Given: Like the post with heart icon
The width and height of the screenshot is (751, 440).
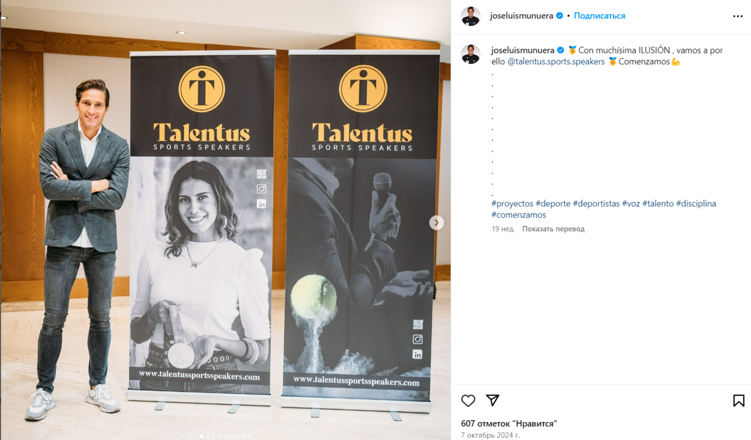Looking at the screenshot, I should point(468,401).
